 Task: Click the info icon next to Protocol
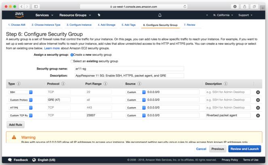coord(63,84)
